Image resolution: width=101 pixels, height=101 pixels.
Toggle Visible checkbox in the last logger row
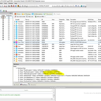pos(3,40)
